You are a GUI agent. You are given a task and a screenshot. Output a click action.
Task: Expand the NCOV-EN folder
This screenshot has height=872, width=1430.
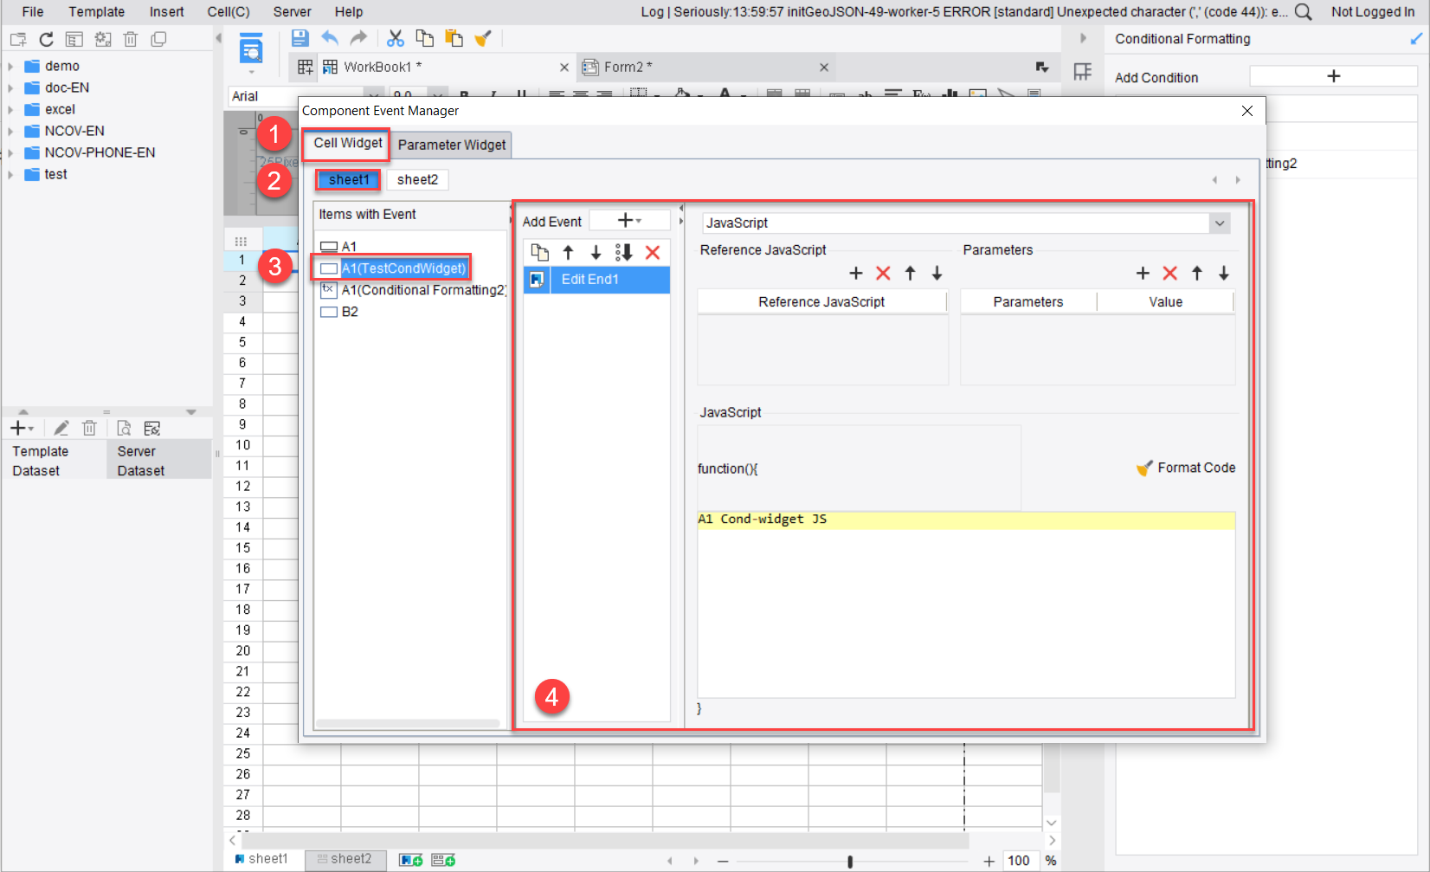click(10, 131)
